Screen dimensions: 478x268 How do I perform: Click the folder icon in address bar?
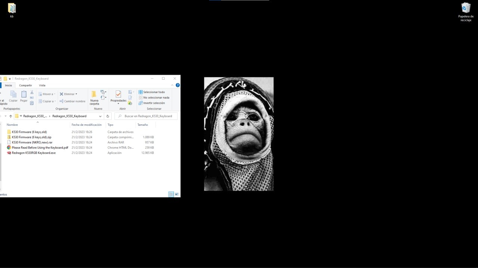coord(17,116)
